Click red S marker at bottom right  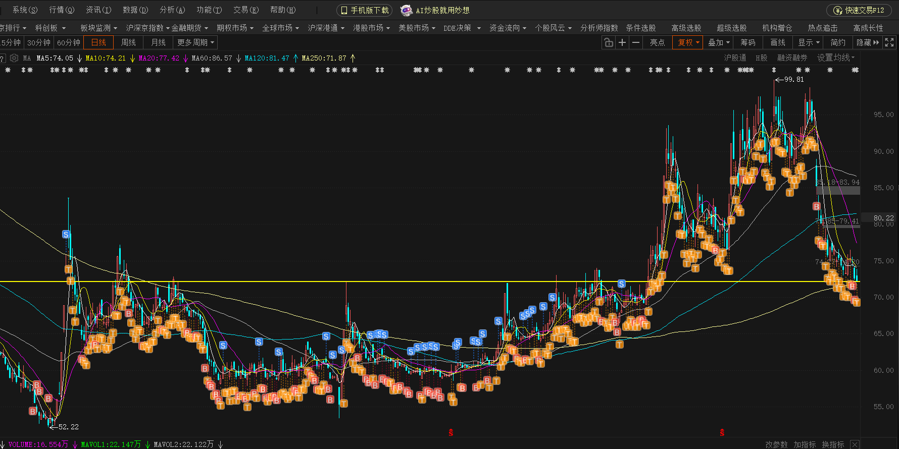click(x=722, y=432)
